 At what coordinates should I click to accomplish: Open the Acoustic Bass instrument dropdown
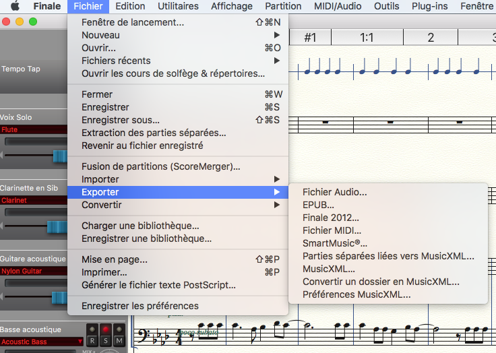tap(42, 342)
